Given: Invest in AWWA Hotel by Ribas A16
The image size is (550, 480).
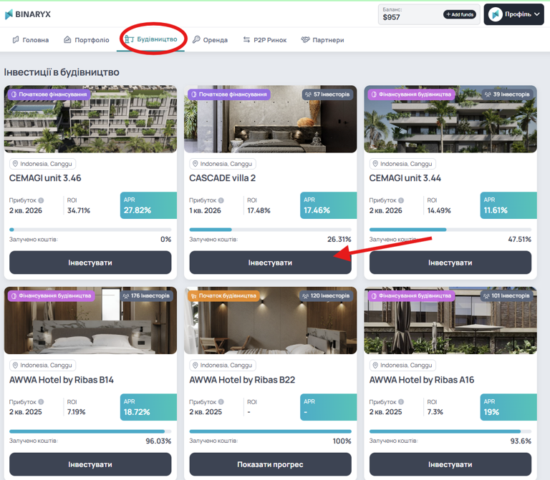Looking at the screenshot, I should pos(450,464).
